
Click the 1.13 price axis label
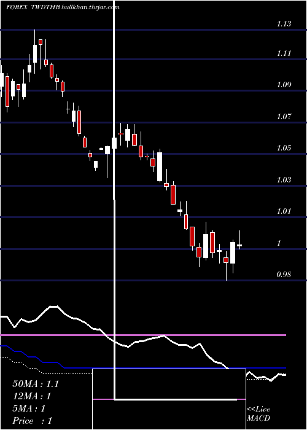tap(284, 23)
